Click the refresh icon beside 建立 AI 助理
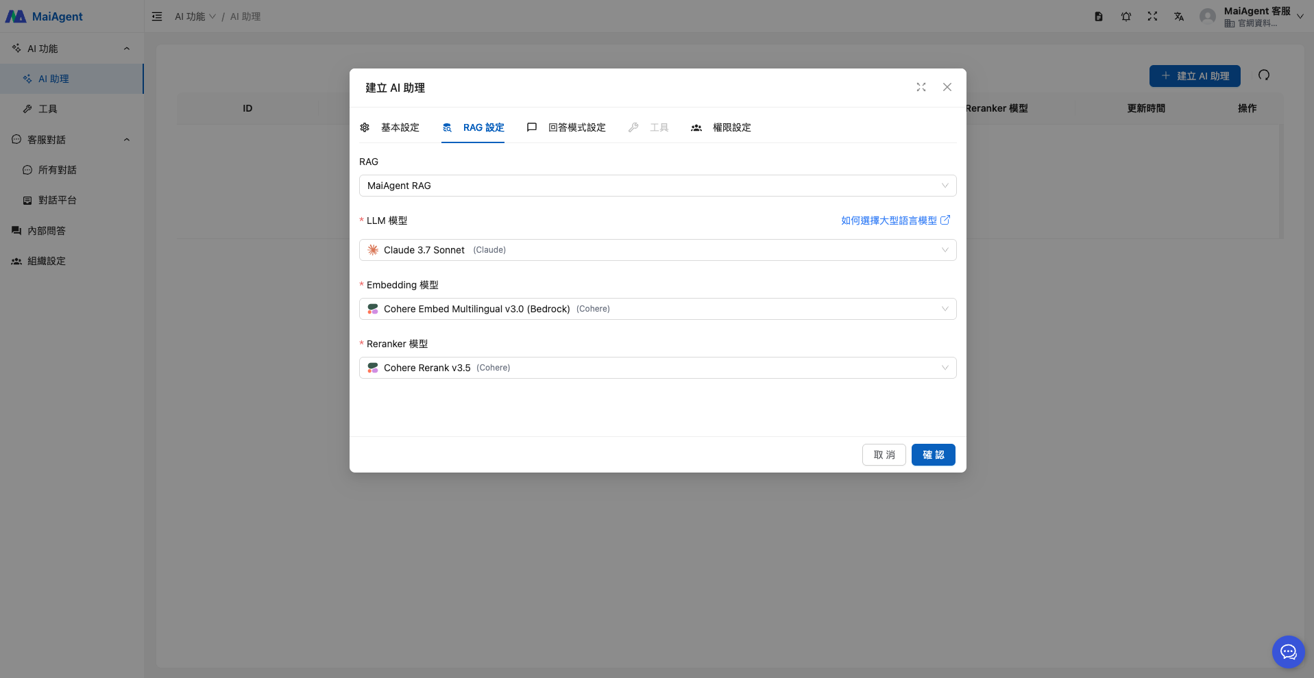This screenshot has height=678, width=1314. 1264,75
